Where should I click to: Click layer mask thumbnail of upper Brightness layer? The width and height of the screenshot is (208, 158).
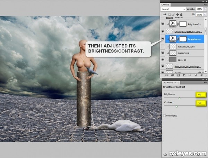pyautogui.click(x=183, y=24)
